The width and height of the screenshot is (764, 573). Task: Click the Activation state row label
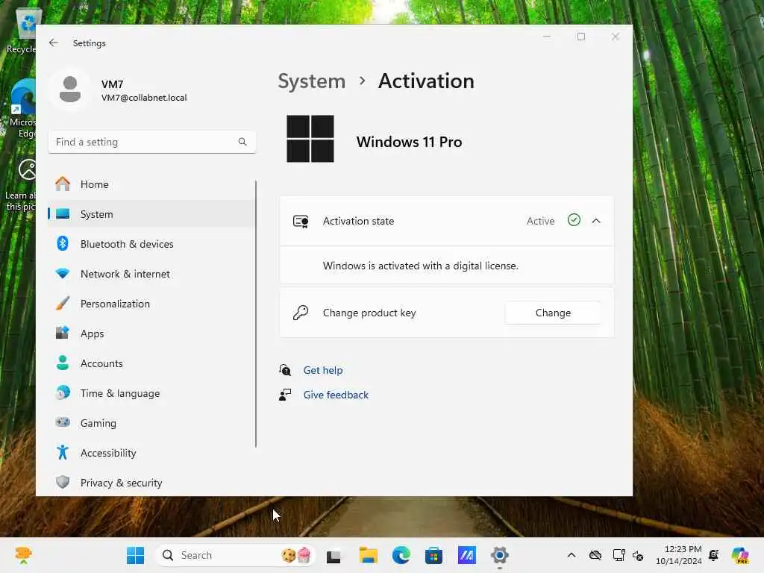pyautogui.click(x=358, y=221)
